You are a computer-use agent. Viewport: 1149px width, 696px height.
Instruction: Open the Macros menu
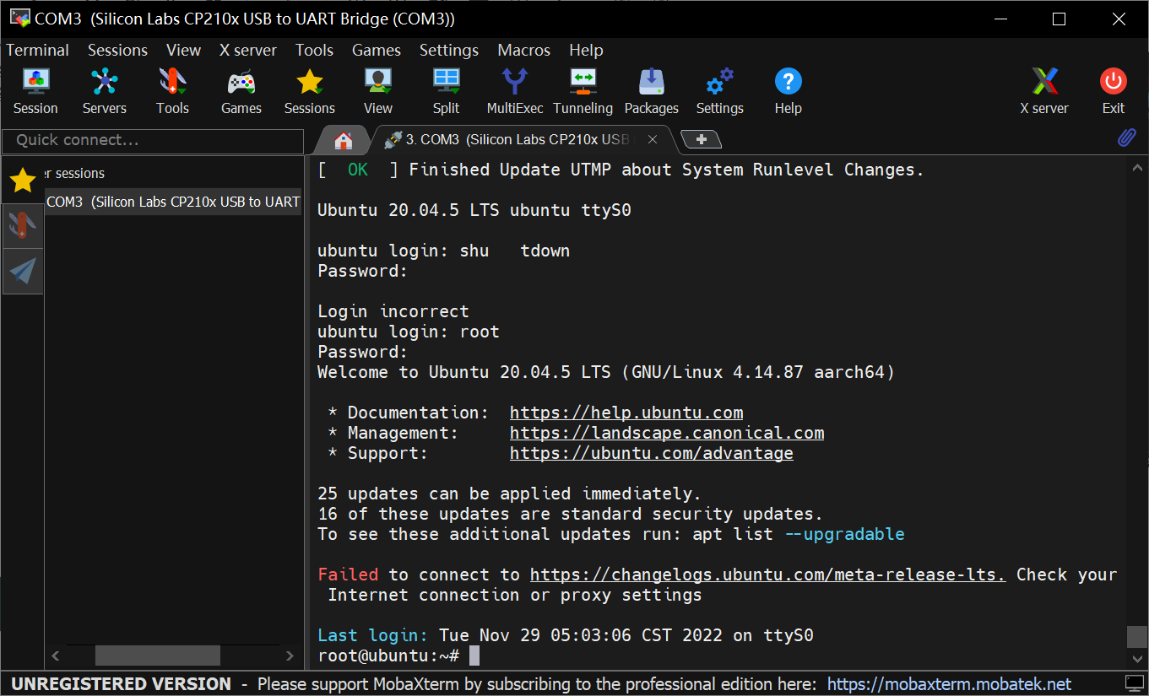click(x=524, y=50)
